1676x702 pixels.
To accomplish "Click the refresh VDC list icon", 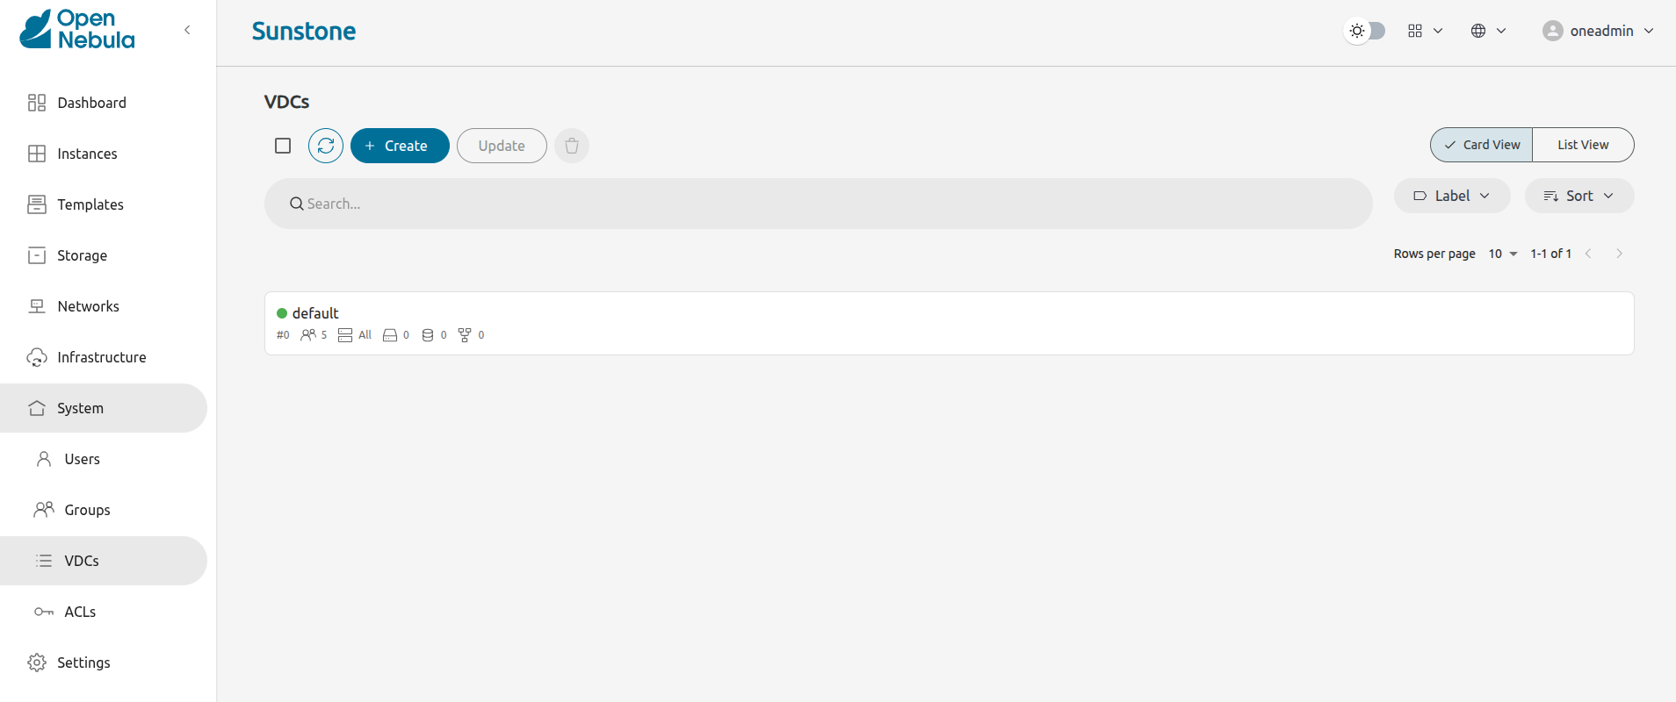I will (326, 146).
